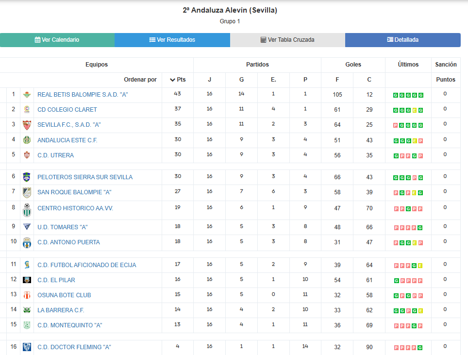The image size is (468, 355).
Task: Open OSUNA BOTE CLUB team link
Action: click(64, 295)
